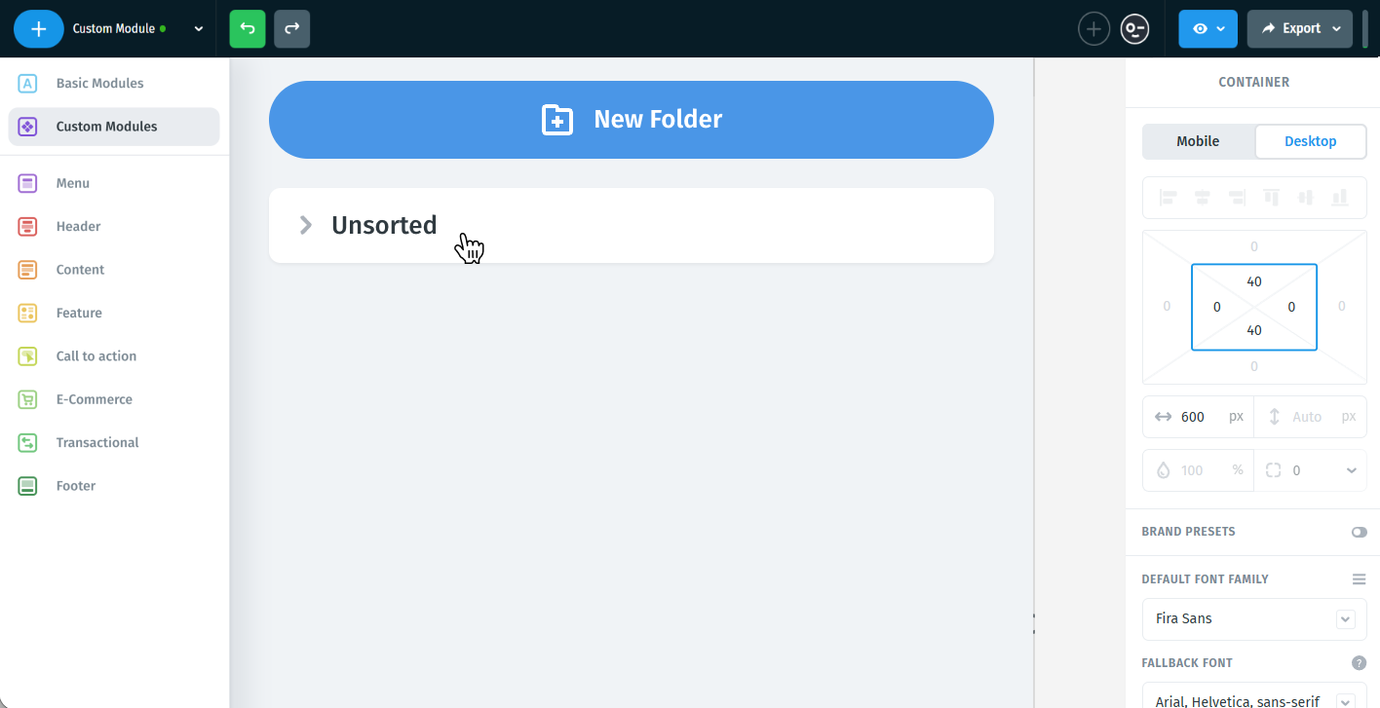1380x708 pixels.
Task: Click the redo arrow button
Action: (x=292, y=29)
